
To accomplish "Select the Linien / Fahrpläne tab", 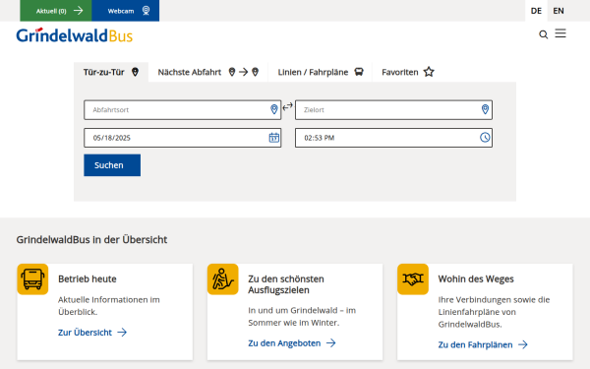I will point(321,72).
